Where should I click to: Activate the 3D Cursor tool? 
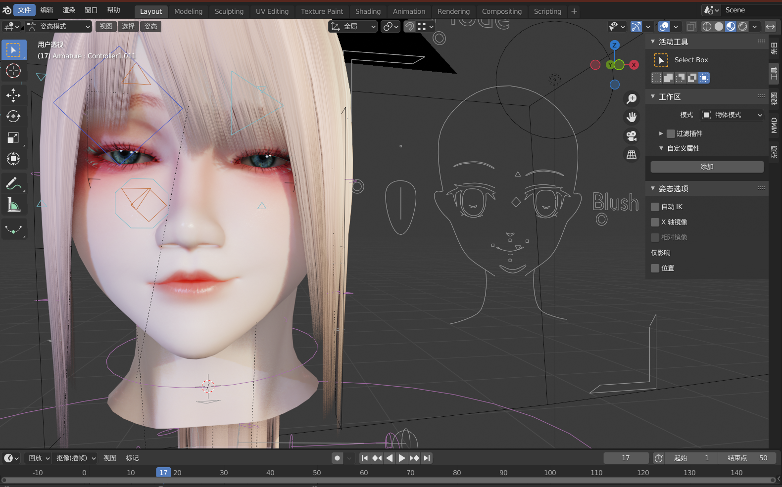tap(13, 71)
